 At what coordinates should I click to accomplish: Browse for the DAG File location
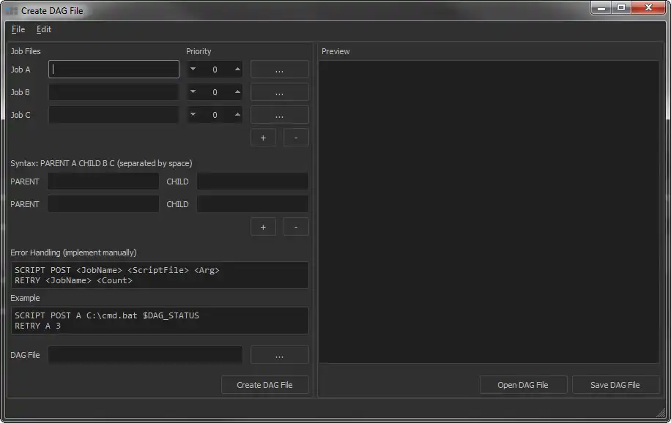point(279,355)
